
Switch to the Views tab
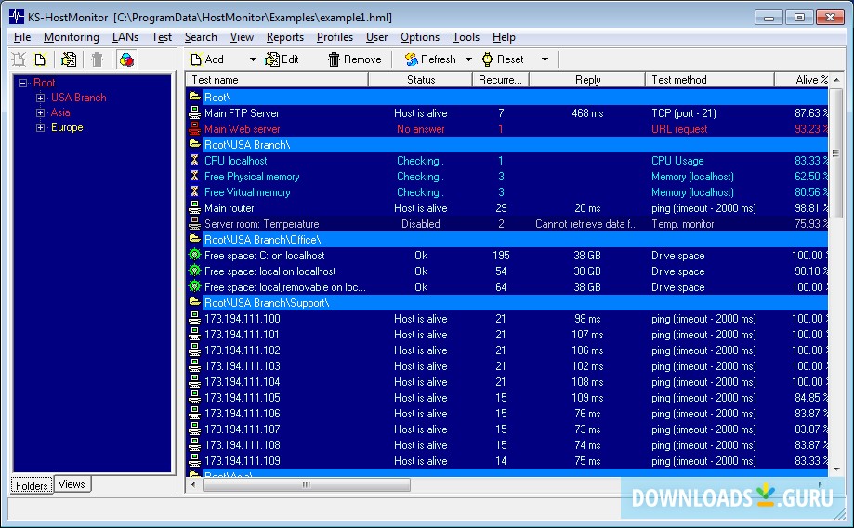[x=72, y=484]
